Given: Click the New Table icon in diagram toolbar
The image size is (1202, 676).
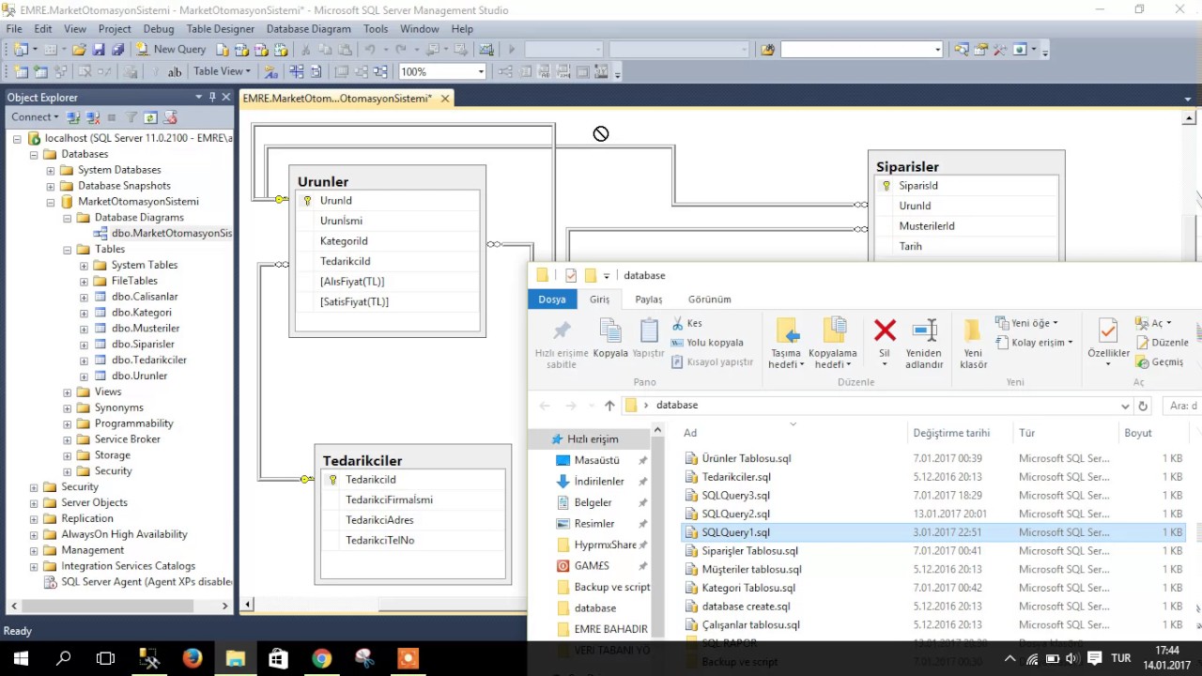Looking at the screenshot, I should [x=22, y=71].
